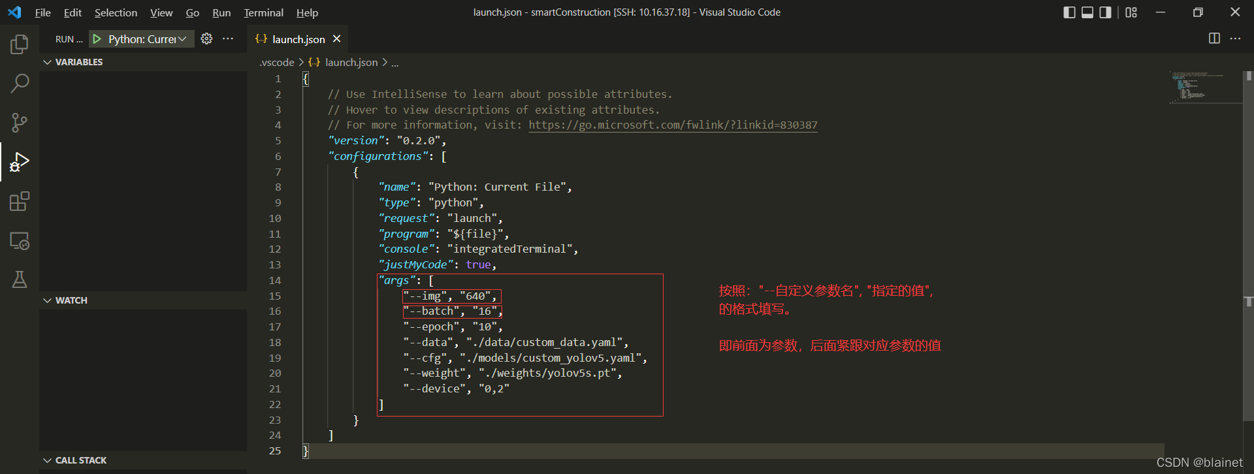1254x474 pixels.
Task: Open launch.json via gear icon
Action: click(206, 39)
